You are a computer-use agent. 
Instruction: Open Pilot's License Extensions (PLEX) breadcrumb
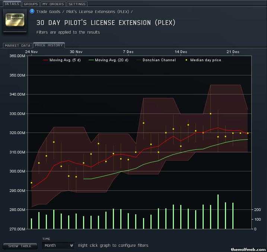pos(98,12)
